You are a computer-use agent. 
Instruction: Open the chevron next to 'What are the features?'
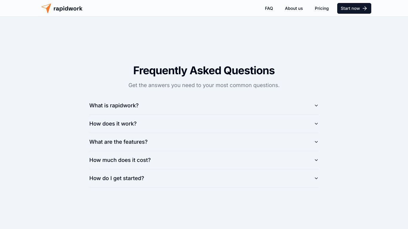coord(316,142)
